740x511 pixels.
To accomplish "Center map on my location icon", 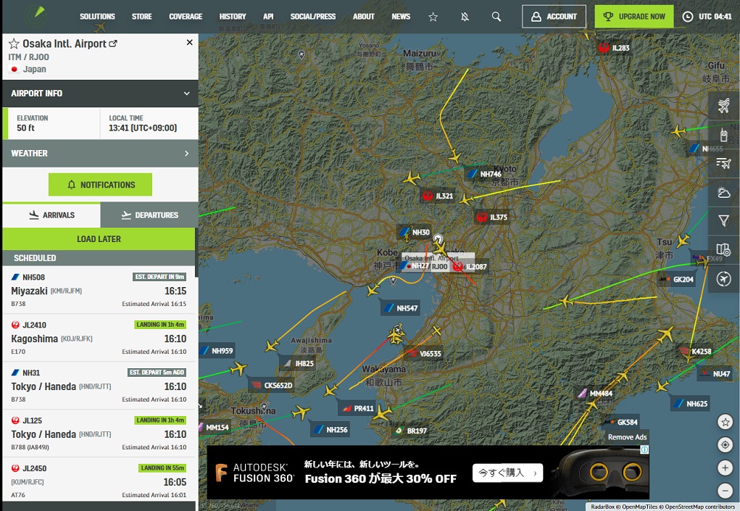I will (725, 445).
